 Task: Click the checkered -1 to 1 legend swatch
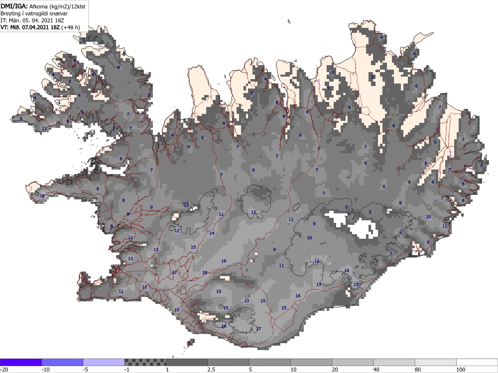(145, 362)
